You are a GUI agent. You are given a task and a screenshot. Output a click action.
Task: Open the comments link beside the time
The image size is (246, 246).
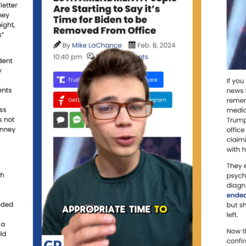pyautogui.click(x=143, y=57)
